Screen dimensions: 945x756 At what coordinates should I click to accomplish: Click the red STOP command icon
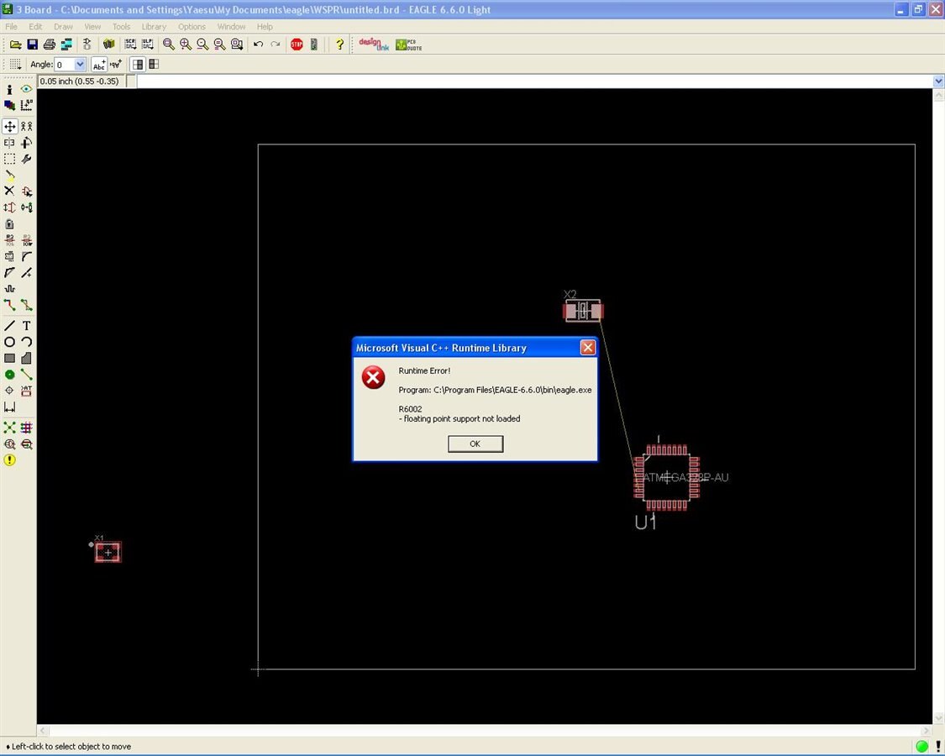297,45
